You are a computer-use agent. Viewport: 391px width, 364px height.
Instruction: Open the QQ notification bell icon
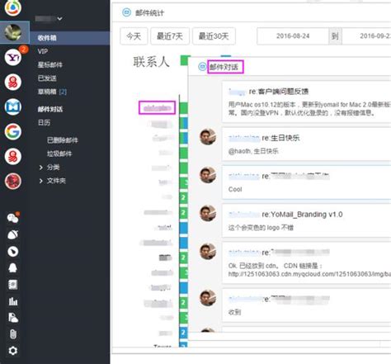(x=13, y=267)
